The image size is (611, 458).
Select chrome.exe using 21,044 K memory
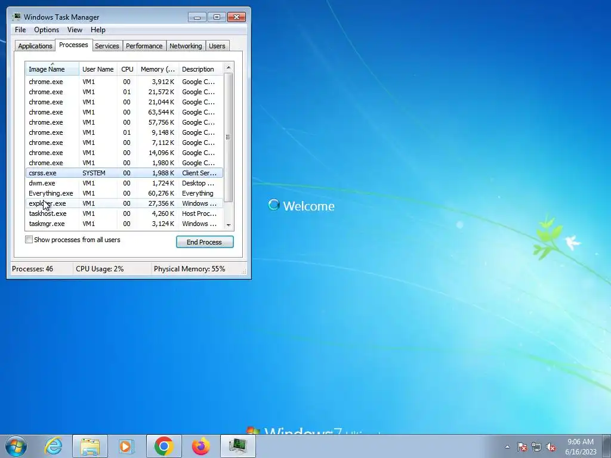click(x=124, y=102)
